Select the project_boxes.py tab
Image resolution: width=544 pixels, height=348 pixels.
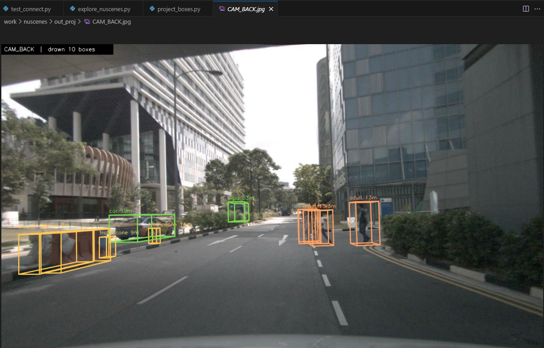coord(177,9)
